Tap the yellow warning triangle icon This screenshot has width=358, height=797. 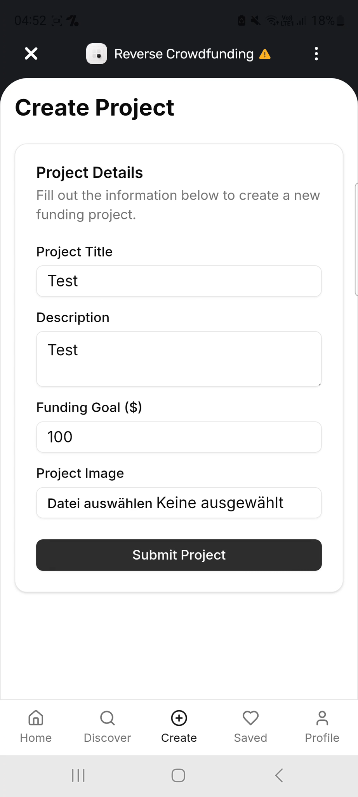click(265, 54)
